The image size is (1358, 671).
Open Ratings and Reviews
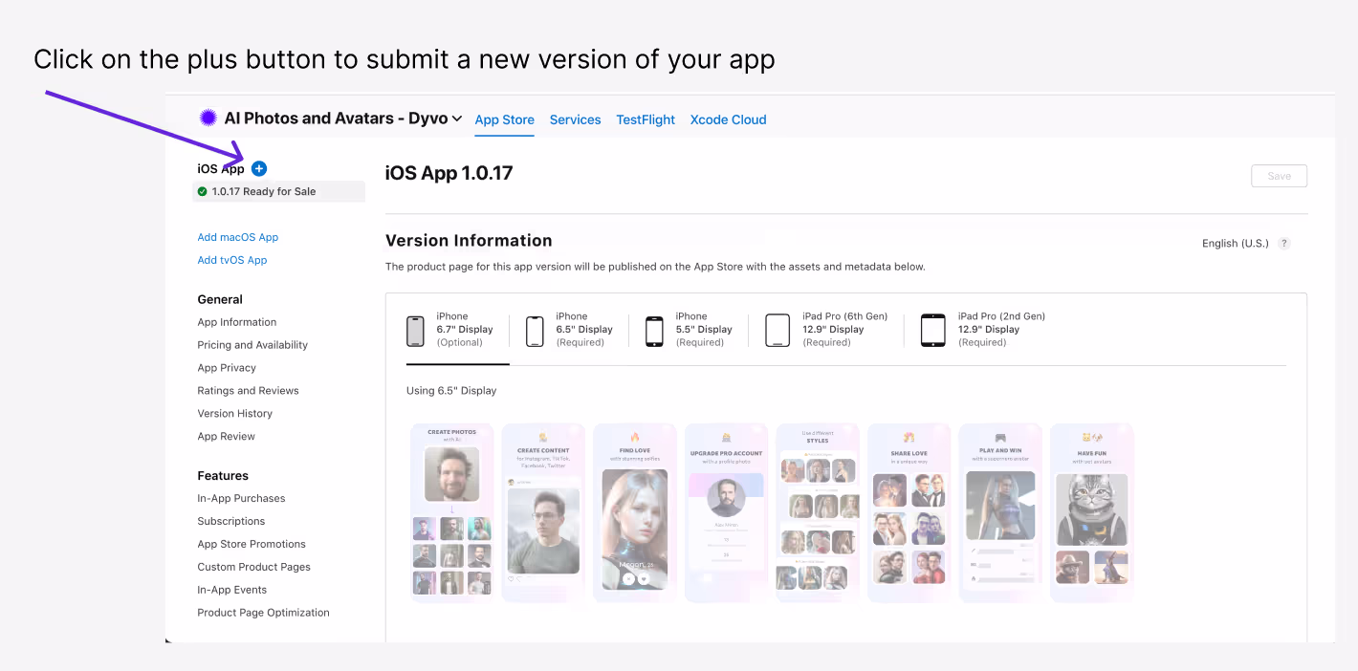click(x=248, y=391)
